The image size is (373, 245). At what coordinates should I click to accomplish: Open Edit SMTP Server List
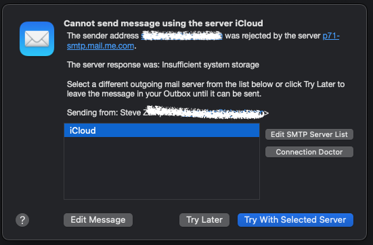point(309,134)
